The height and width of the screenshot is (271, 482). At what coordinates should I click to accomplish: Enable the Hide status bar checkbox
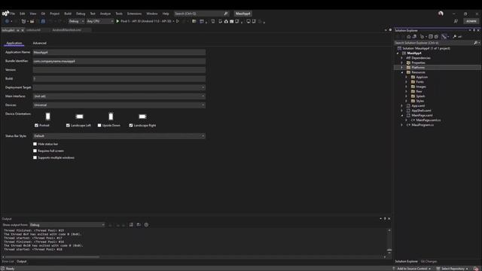pyautogui.click(x=35, y=144)
